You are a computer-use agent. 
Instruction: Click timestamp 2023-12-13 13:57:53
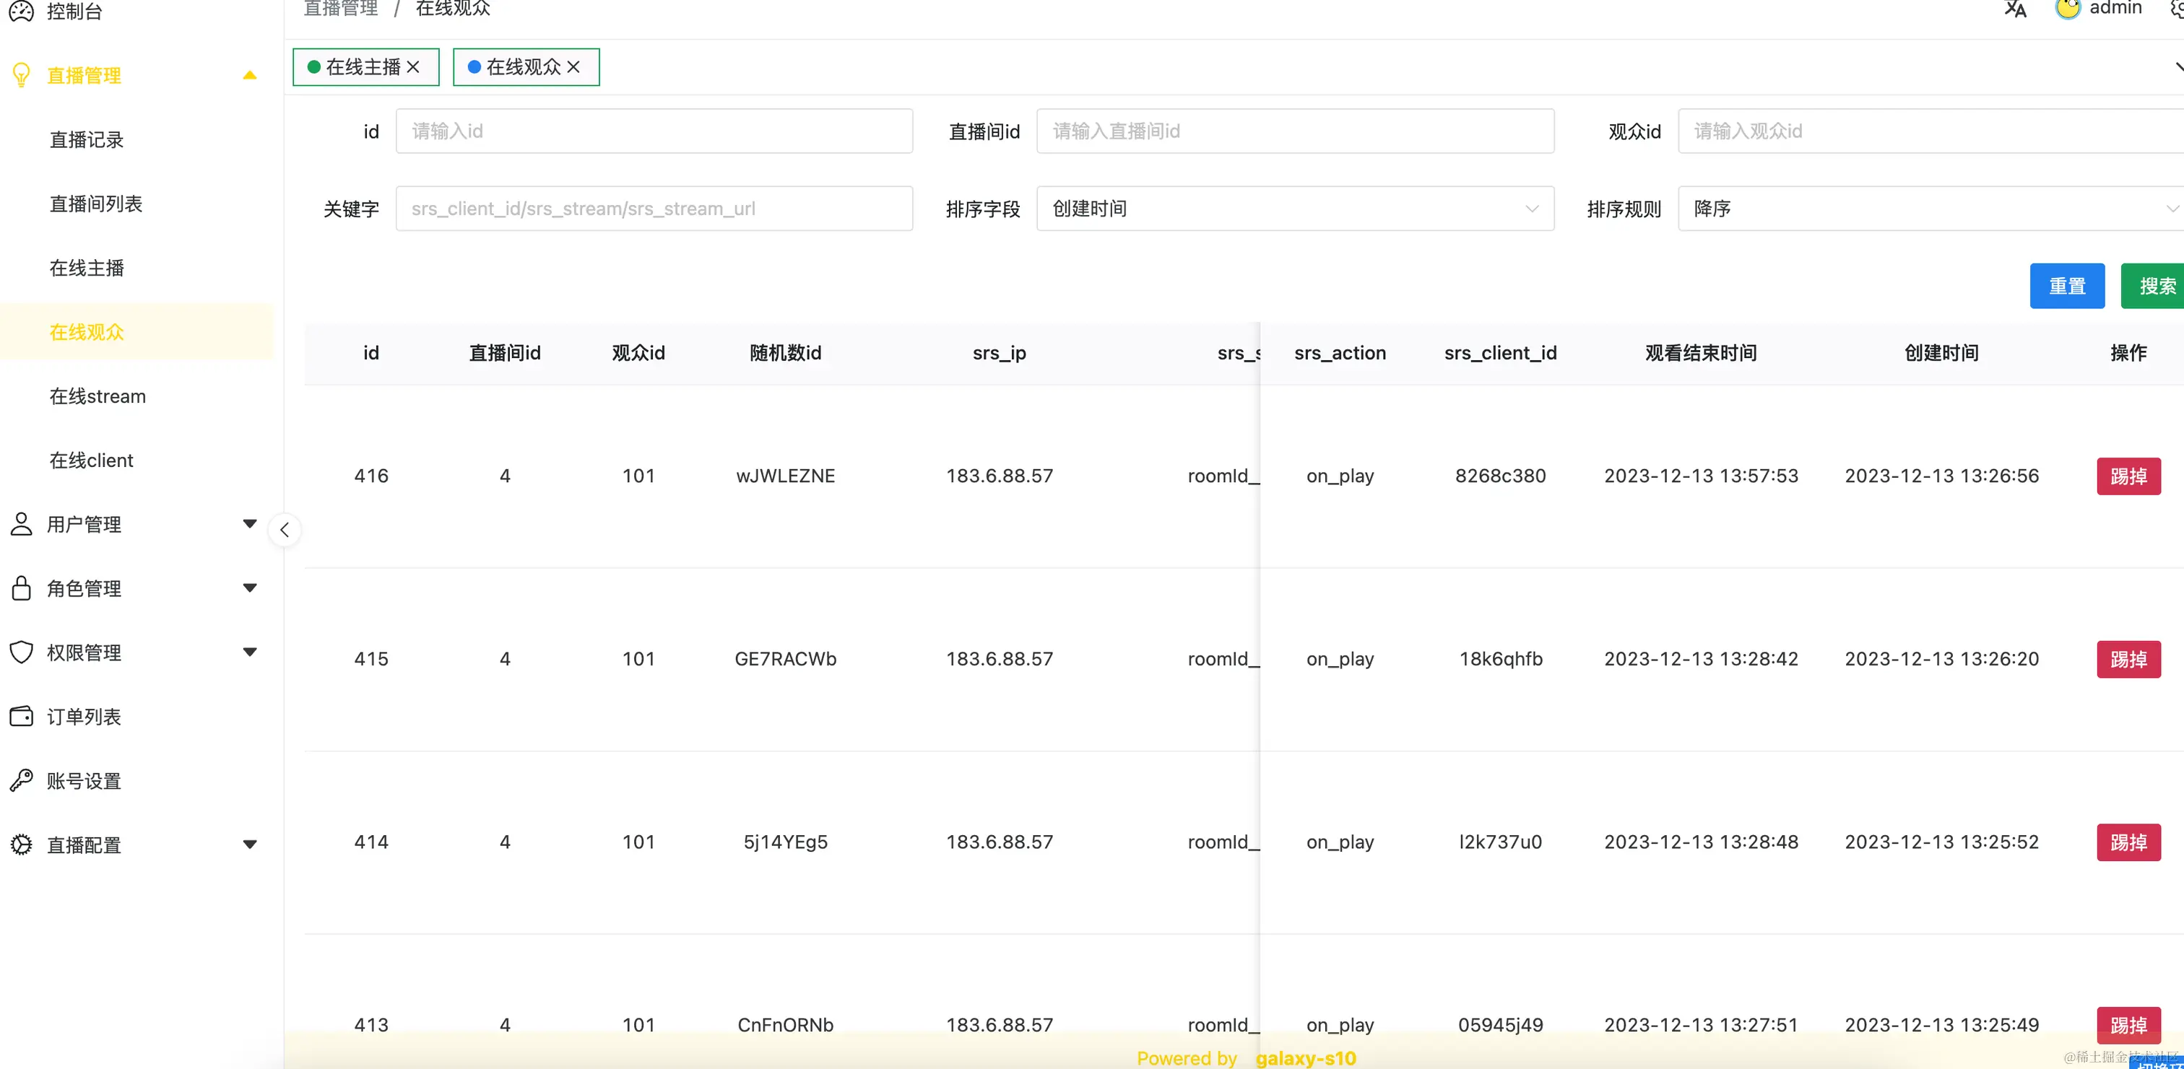[1701, 476]
